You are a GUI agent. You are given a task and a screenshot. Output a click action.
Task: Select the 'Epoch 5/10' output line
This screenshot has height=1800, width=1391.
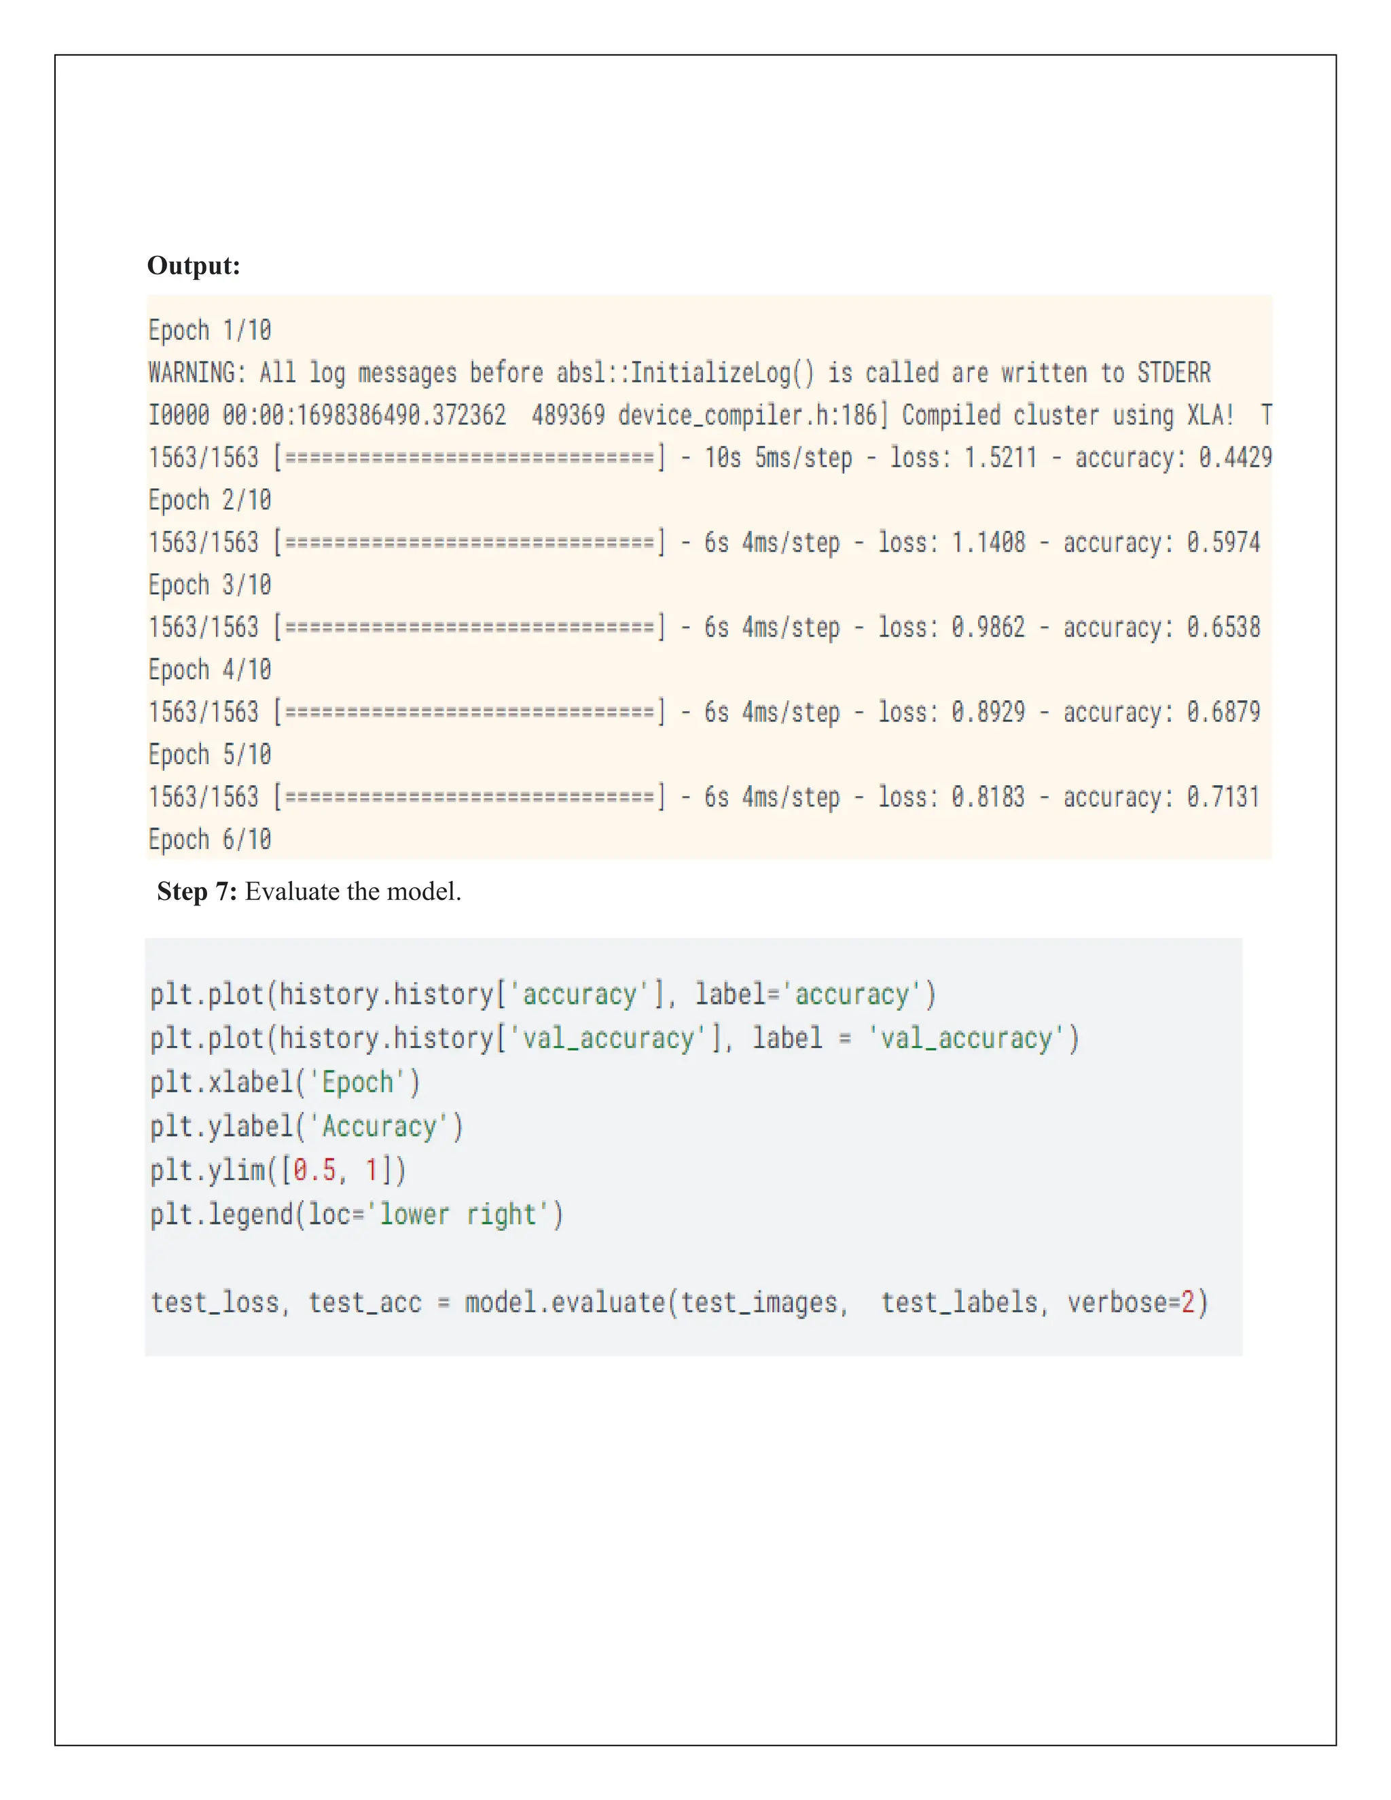210,755
